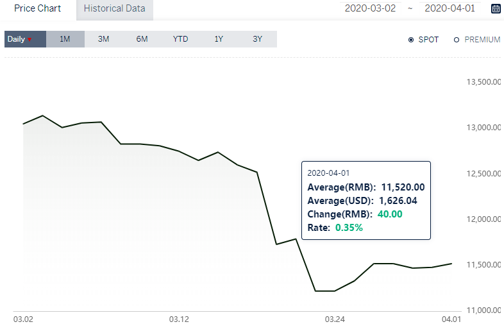Choose the 6M time range
Image resolution: width=504 pixels, height=331 pixels.
click(x=142, y=39)
